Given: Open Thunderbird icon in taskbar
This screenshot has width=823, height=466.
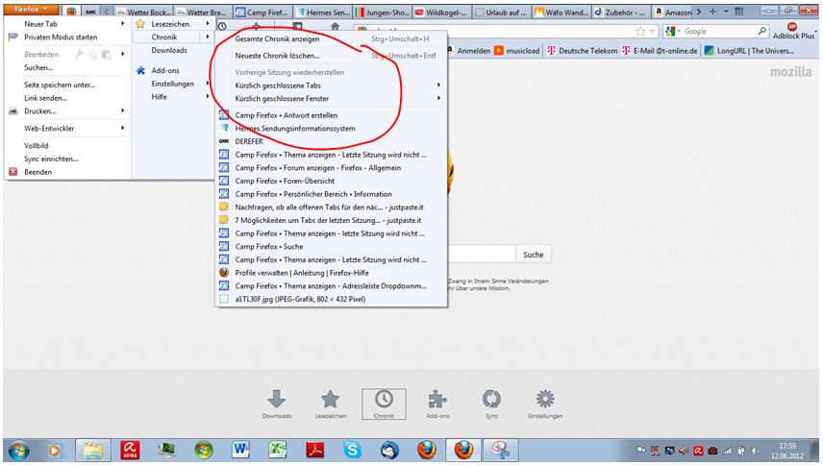Looking at the screenshot, I should 389,451.
